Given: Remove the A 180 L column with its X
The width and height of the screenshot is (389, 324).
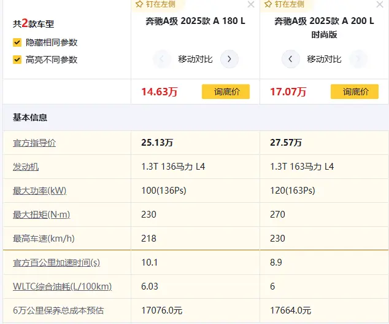Looking at the screenshot, I should (x=251, y=4).
